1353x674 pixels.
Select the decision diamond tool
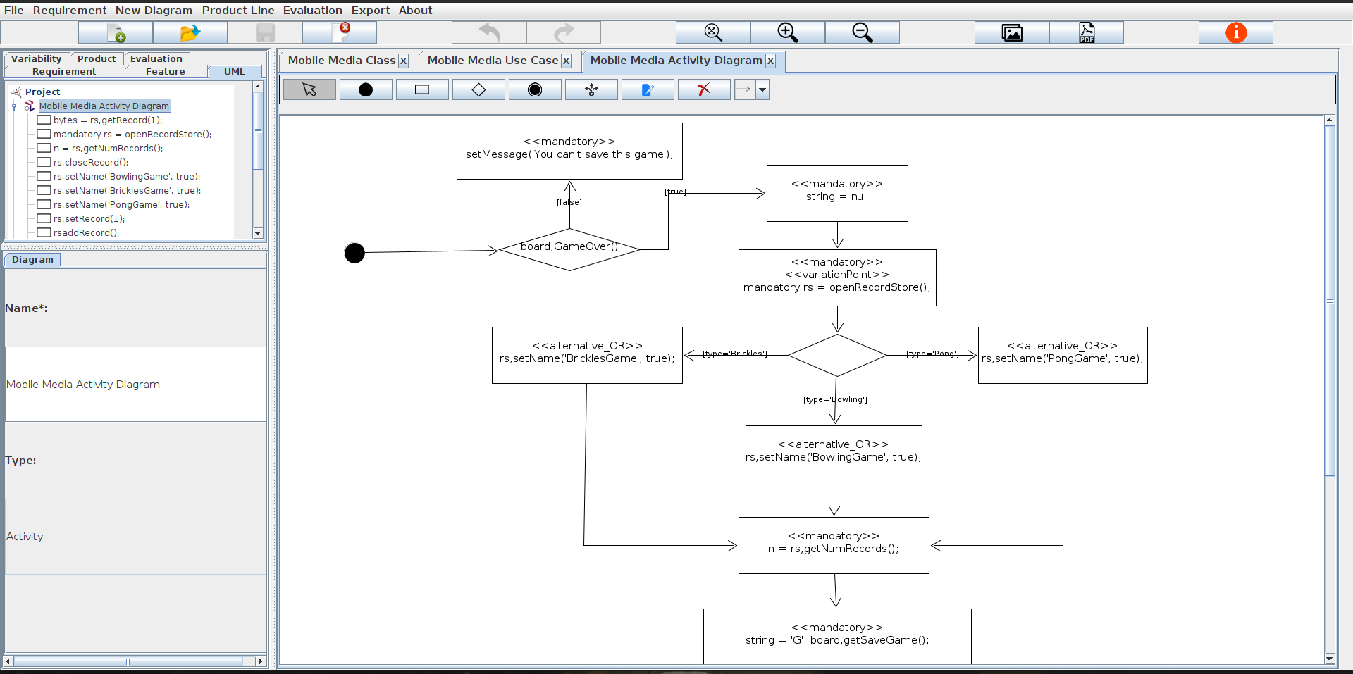click(478, 89)
